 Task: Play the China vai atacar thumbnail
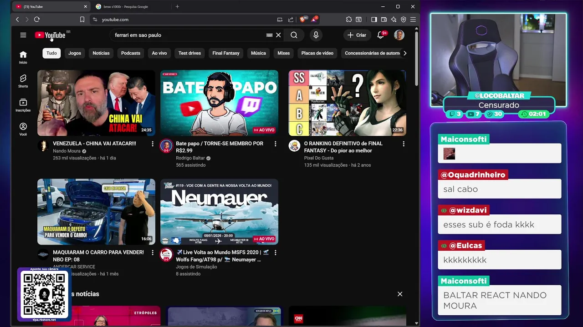96,103
